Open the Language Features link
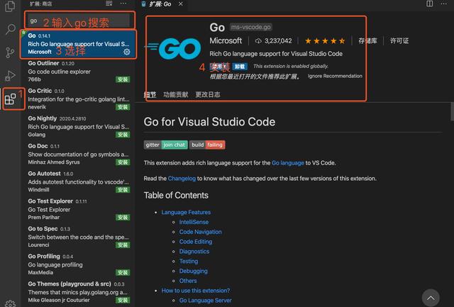 click(x=186, y=213)
